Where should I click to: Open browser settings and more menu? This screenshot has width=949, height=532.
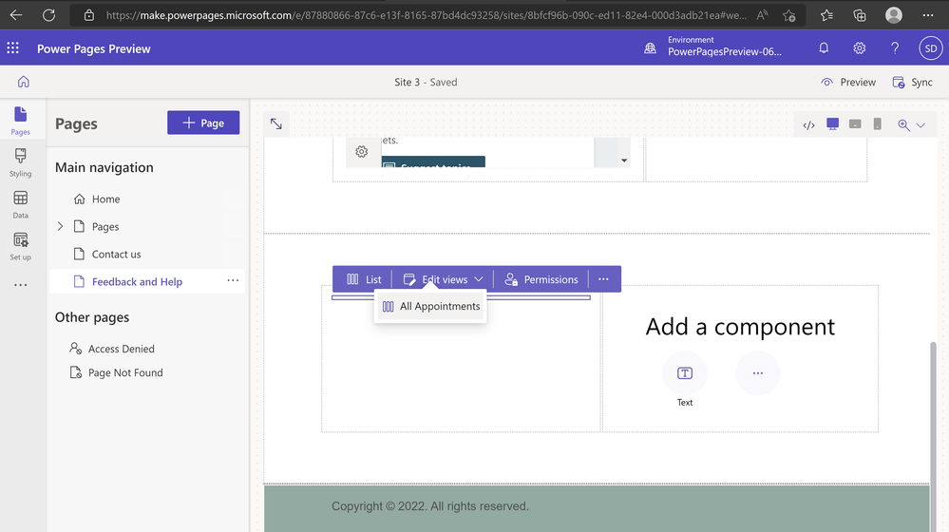[928, 15]
